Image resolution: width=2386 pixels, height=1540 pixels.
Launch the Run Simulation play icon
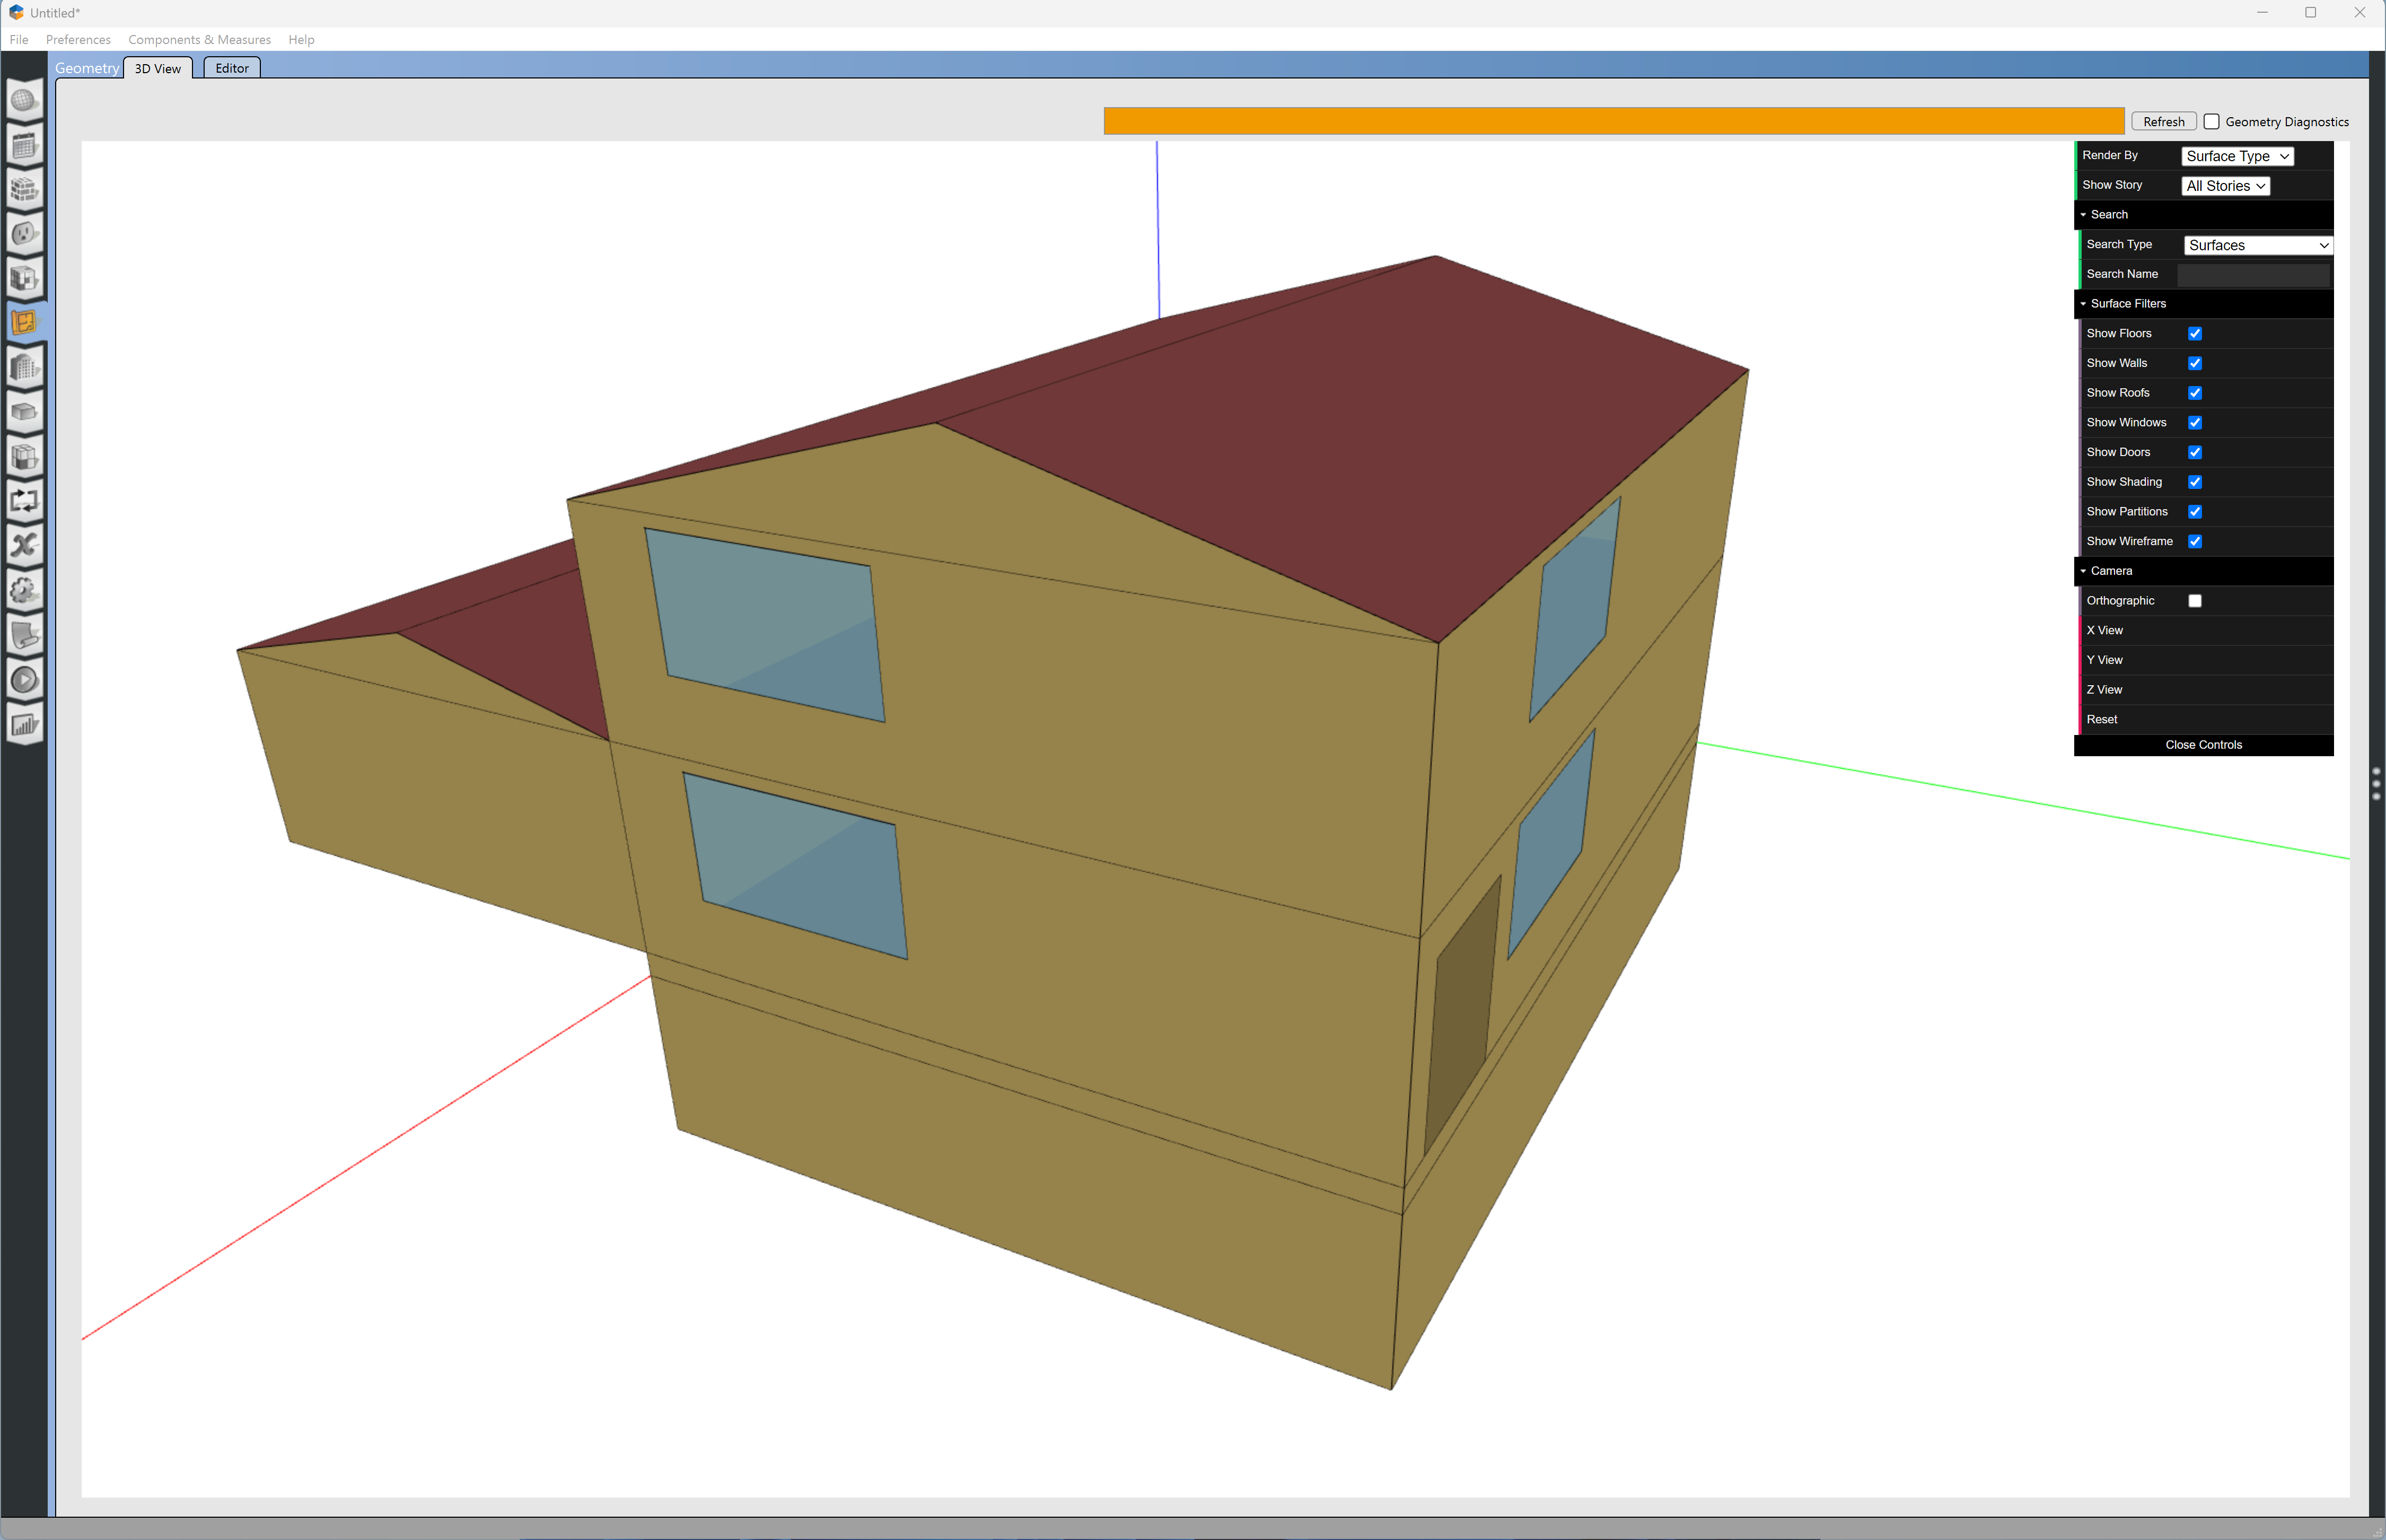25,679
